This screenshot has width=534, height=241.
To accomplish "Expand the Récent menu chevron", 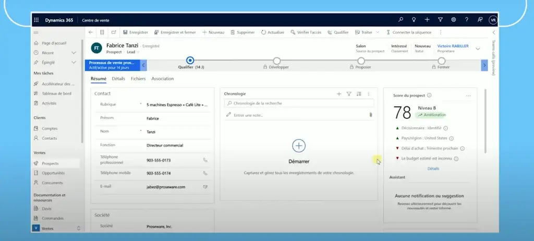I will (74, 53).
